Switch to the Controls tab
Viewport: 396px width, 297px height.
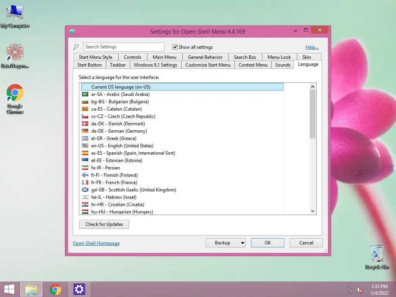coord(132,57)
